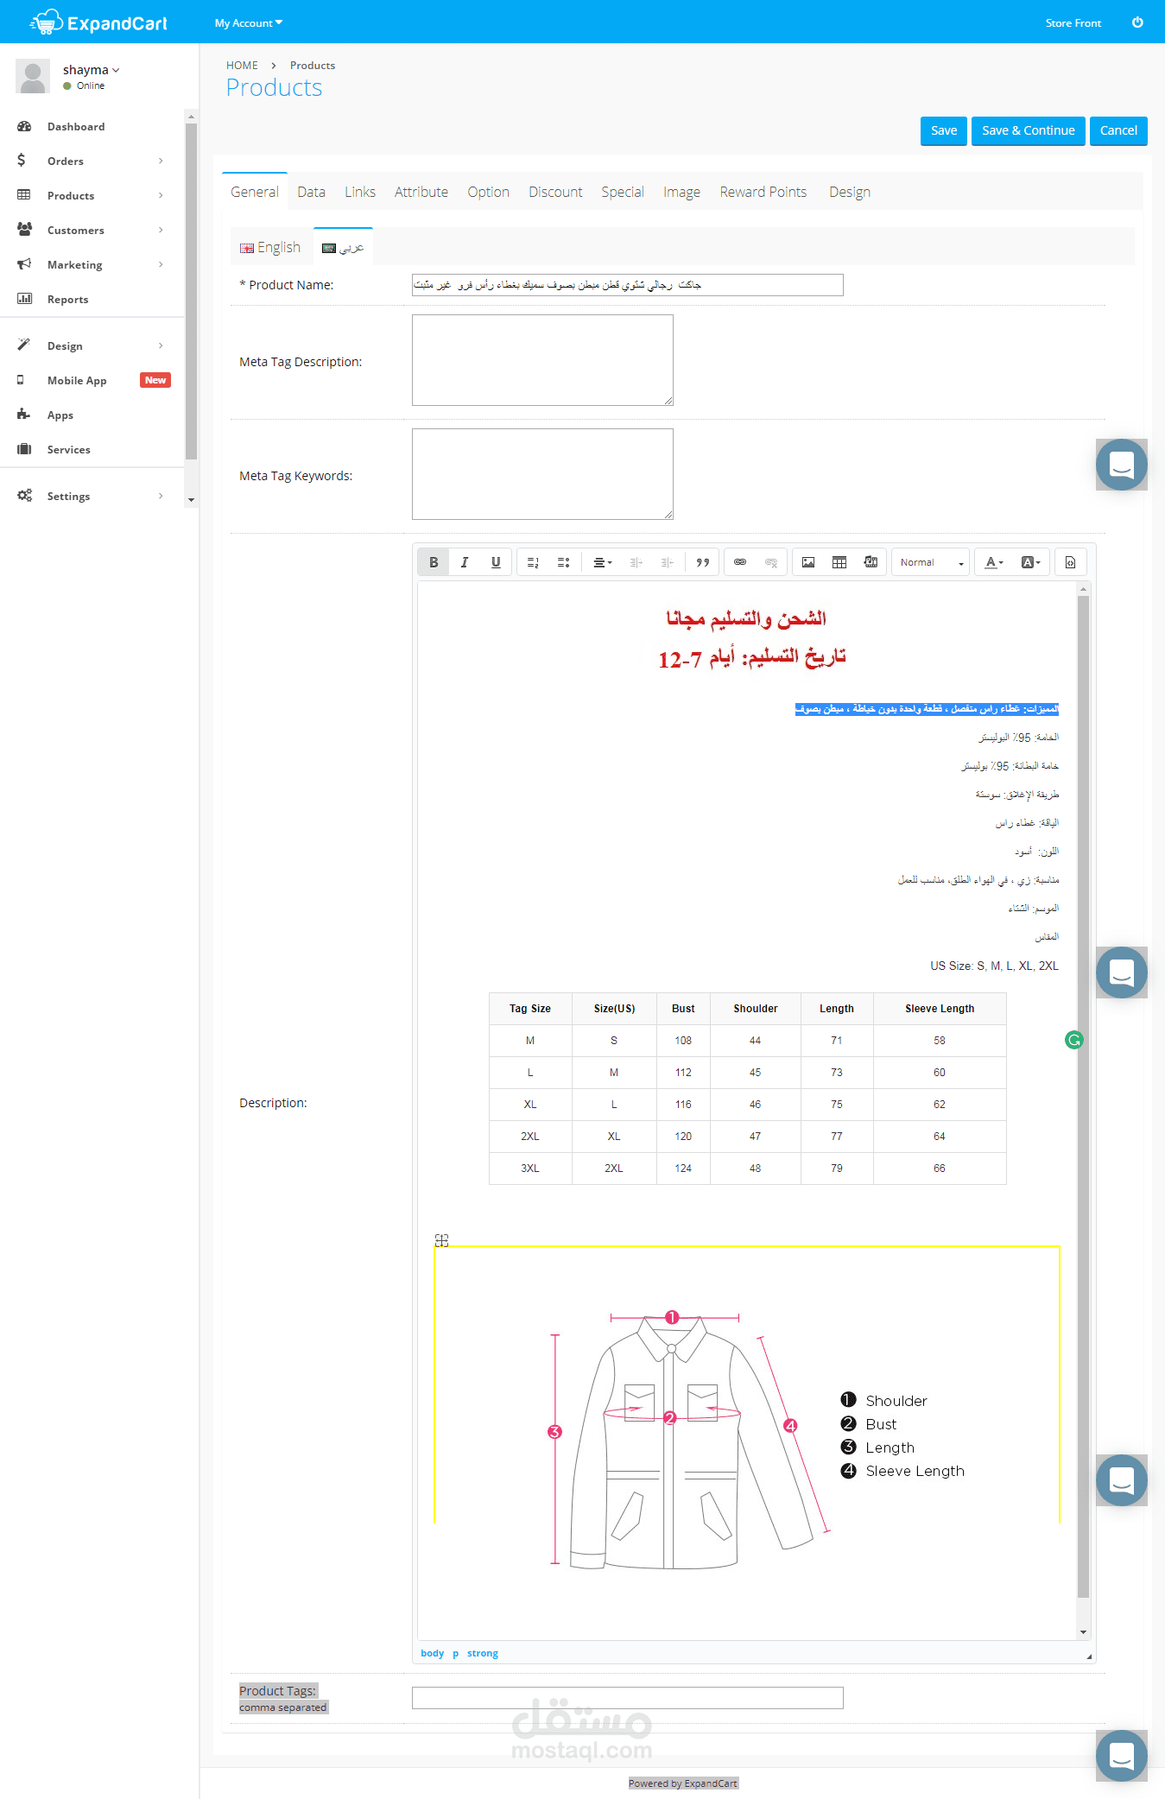The width and height of the screenshot is (1165, 1799).
Task: Click the outdent icon
Action: coord(636,562)
